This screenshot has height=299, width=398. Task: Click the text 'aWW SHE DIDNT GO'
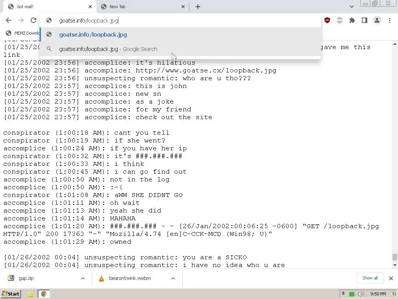pyautogui.click(x=148, y=195)
